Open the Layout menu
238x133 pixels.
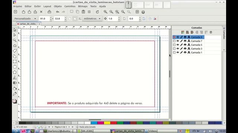point(47,6)
